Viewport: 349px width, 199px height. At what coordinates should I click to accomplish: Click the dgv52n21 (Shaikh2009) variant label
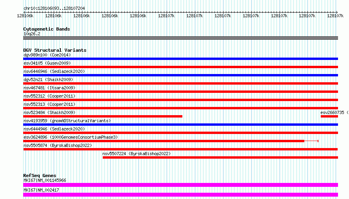pos(48,80)
